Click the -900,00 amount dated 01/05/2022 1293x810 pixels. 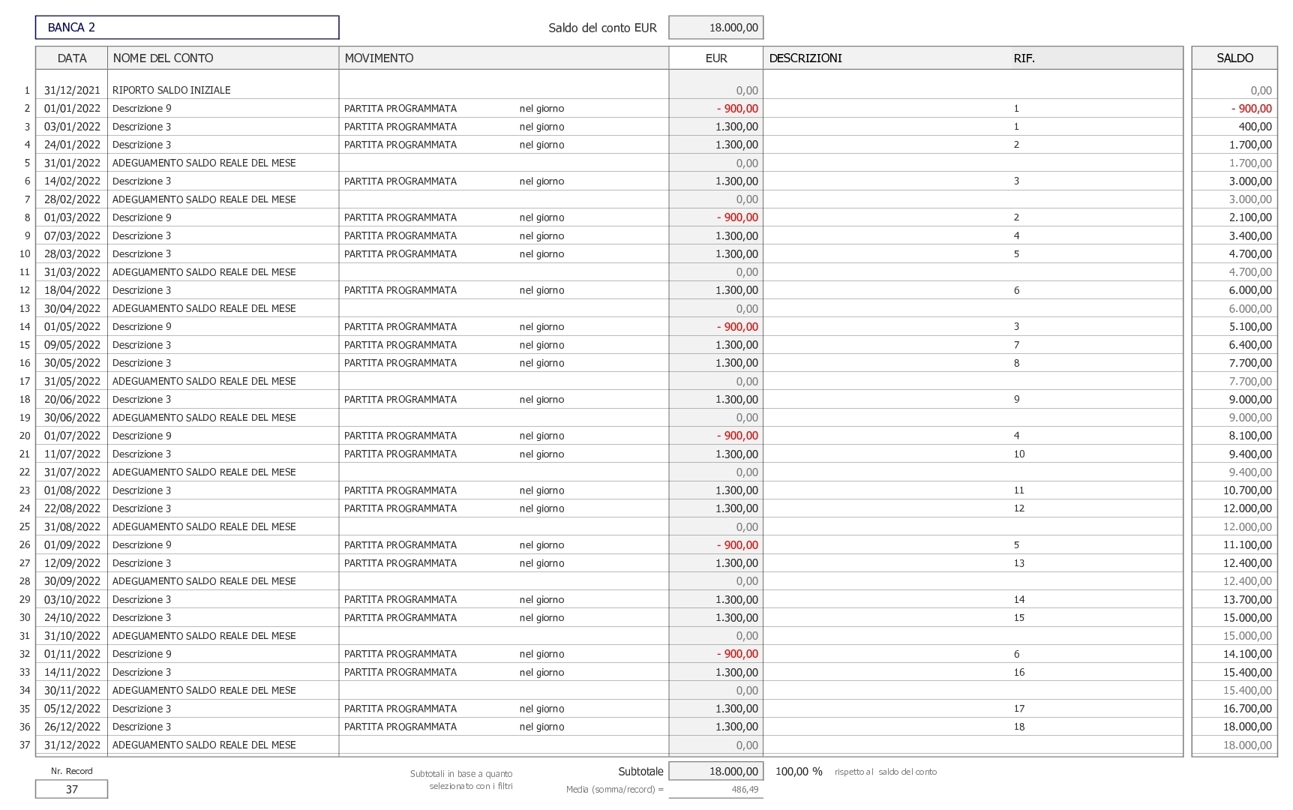click(737, 326)
